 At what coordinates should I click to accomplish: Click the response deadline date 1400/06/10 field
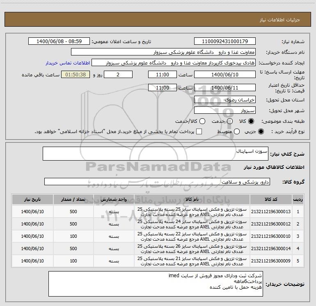tap(225, 74)
